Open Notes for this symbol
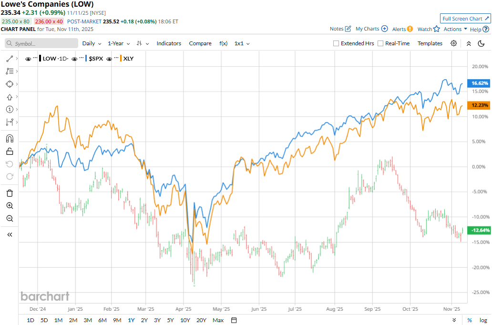Viewport: 492px width, 325px height. (x=340, y=29)
